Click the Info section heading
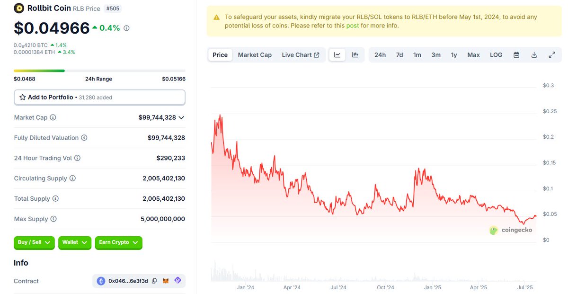Image resolution: width=568 pixels, height=294 pixels. pos(21,263)
